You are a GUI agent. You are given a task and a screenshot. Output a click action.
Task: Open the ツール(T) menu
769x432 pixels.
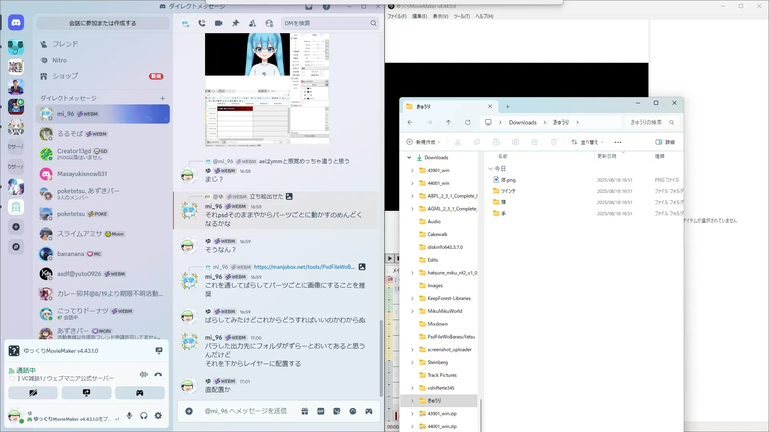point(461,16)
